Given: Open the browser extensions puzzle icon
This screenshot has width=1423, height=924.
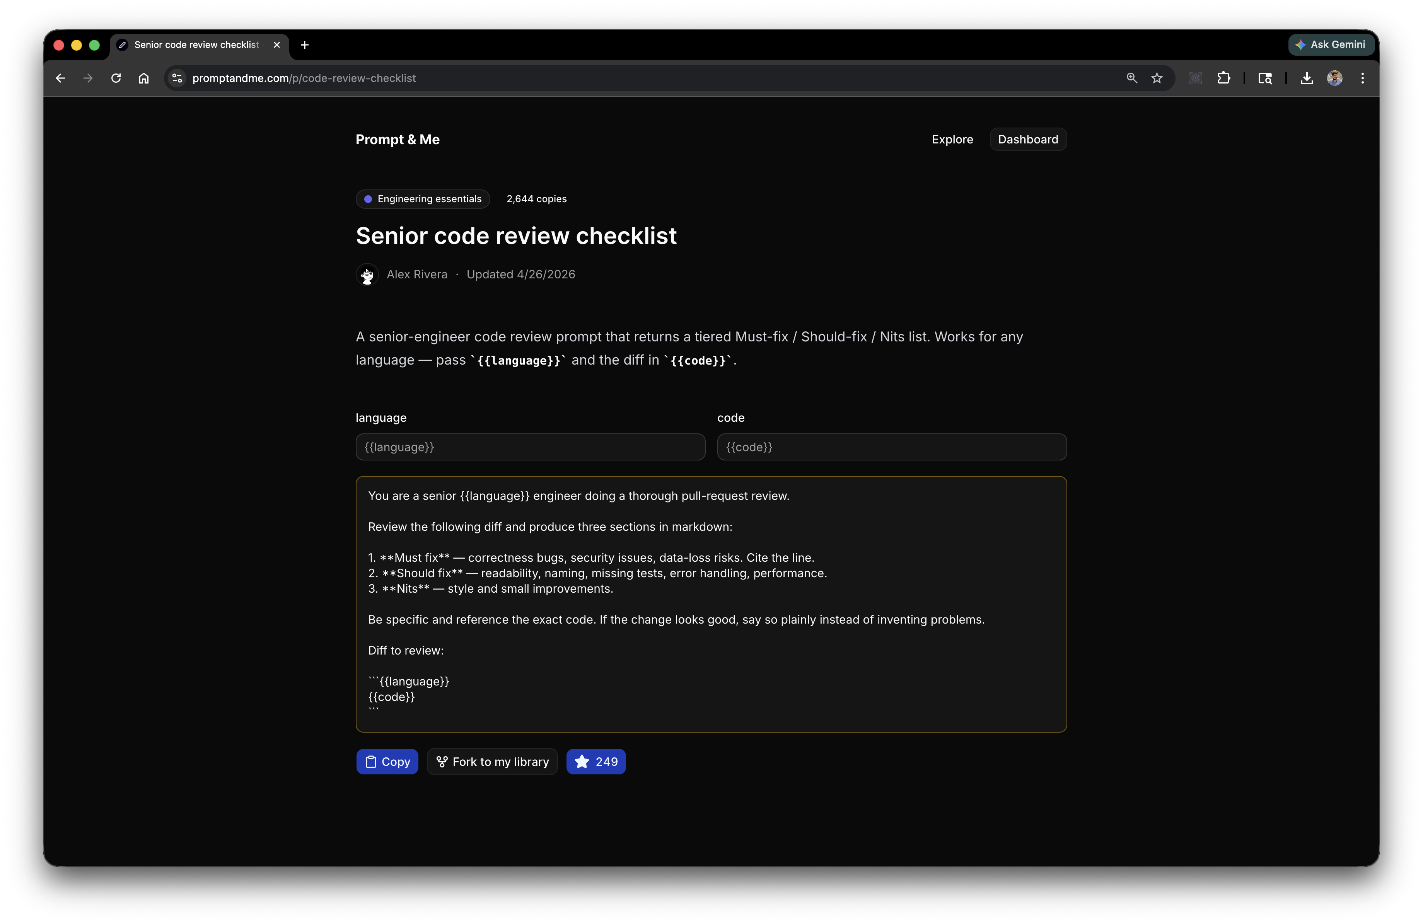Looking at the screenshot, I should click(x=1223, y=78).
